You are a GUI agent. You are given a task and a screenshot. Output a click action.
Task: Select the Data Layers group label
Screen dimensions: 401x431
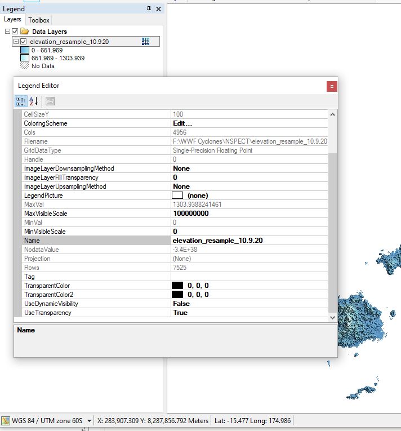(x=50, y=32)
